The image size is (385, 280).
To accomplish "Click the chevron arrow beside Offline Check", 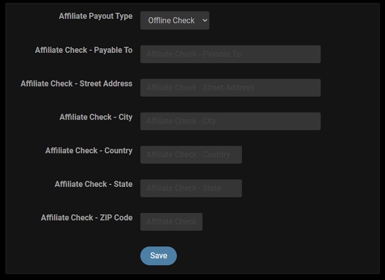I will pos(204,20).
